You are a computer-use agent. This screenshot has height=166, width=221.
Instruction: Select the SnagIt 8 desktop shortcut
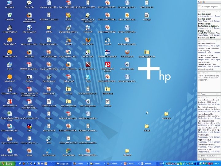click(x=107, y=41)
